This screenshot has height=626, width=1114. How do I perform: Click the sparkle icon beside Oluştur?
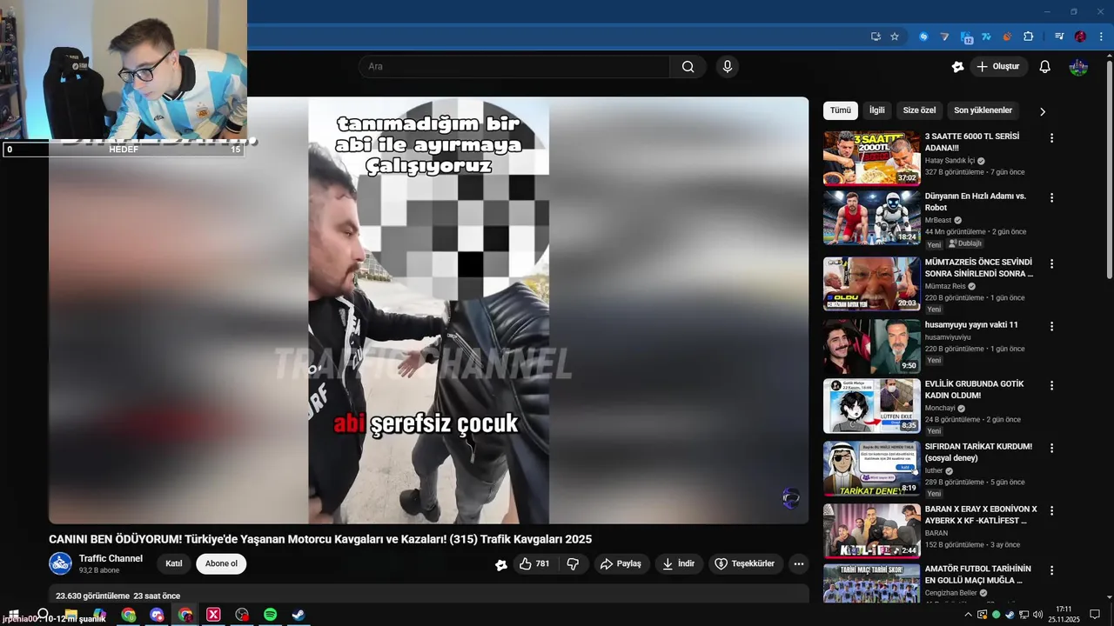957,67
